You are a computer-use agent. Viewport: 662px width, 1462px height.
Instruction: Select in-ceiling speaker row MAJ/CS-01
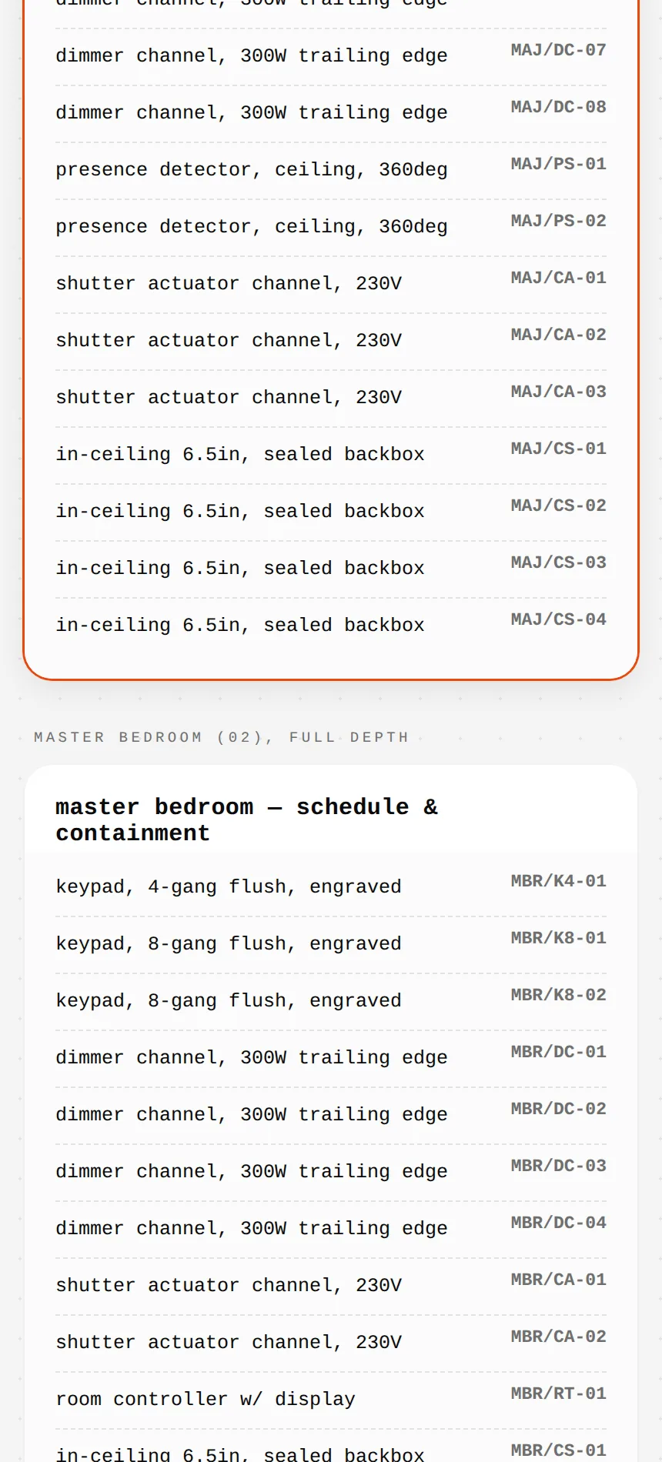[x=331, y=456]
